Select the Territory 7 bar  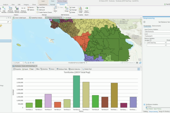(86, 95)
